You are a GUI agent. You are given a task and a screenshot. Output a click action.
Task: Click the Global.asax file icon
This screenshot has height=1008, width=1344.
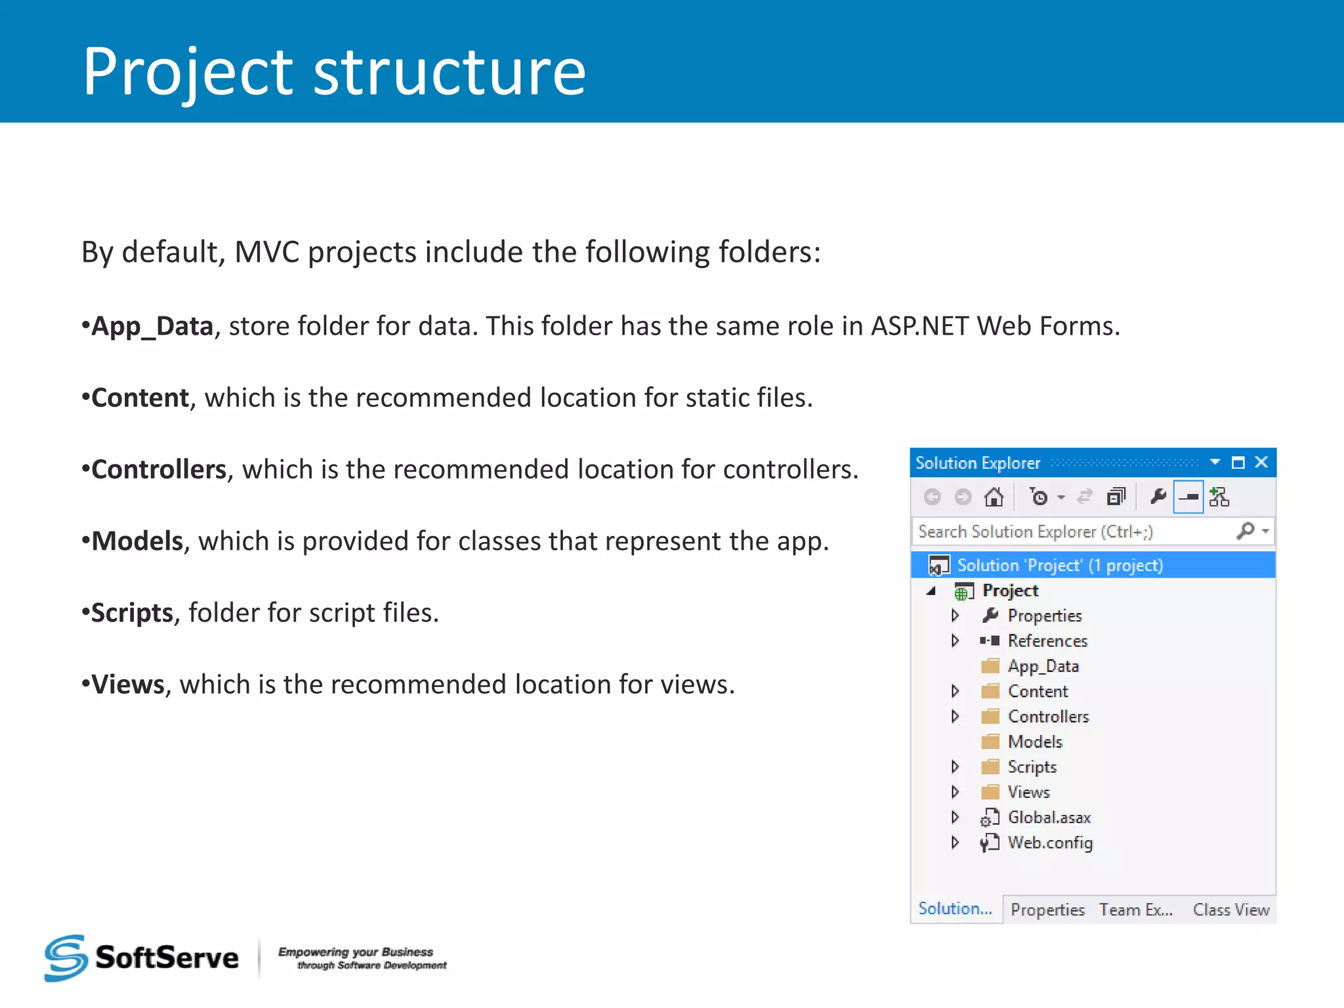[x=990, y=818]
